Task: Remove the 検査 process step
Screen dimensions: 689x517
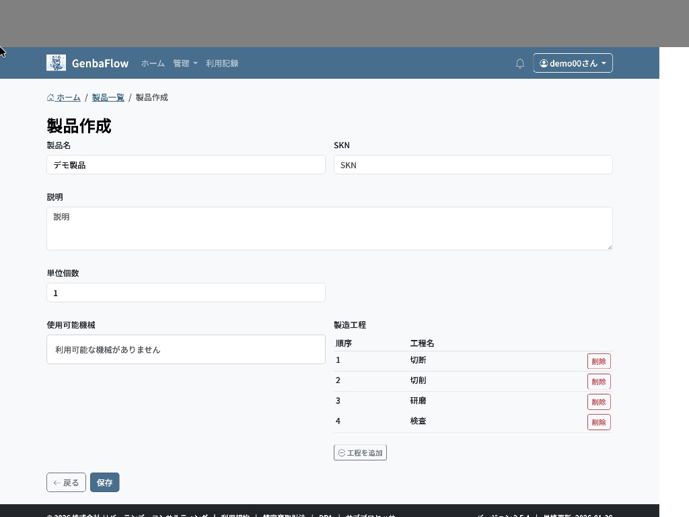Action: tap(599, 422)
